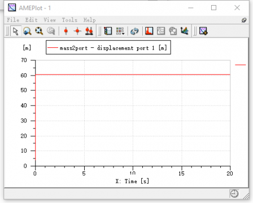Screen dimensions: 253x203
Task: Click the clock icon in status bar
Action: click(234, 193)
